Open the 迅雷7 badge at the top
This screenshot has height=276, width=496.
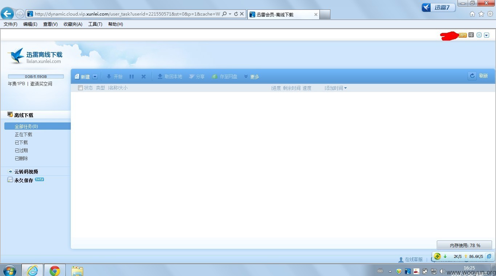tap(438, 7)
